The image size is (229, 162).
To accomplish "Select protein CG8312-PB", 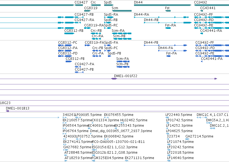I will pos(69,61).
